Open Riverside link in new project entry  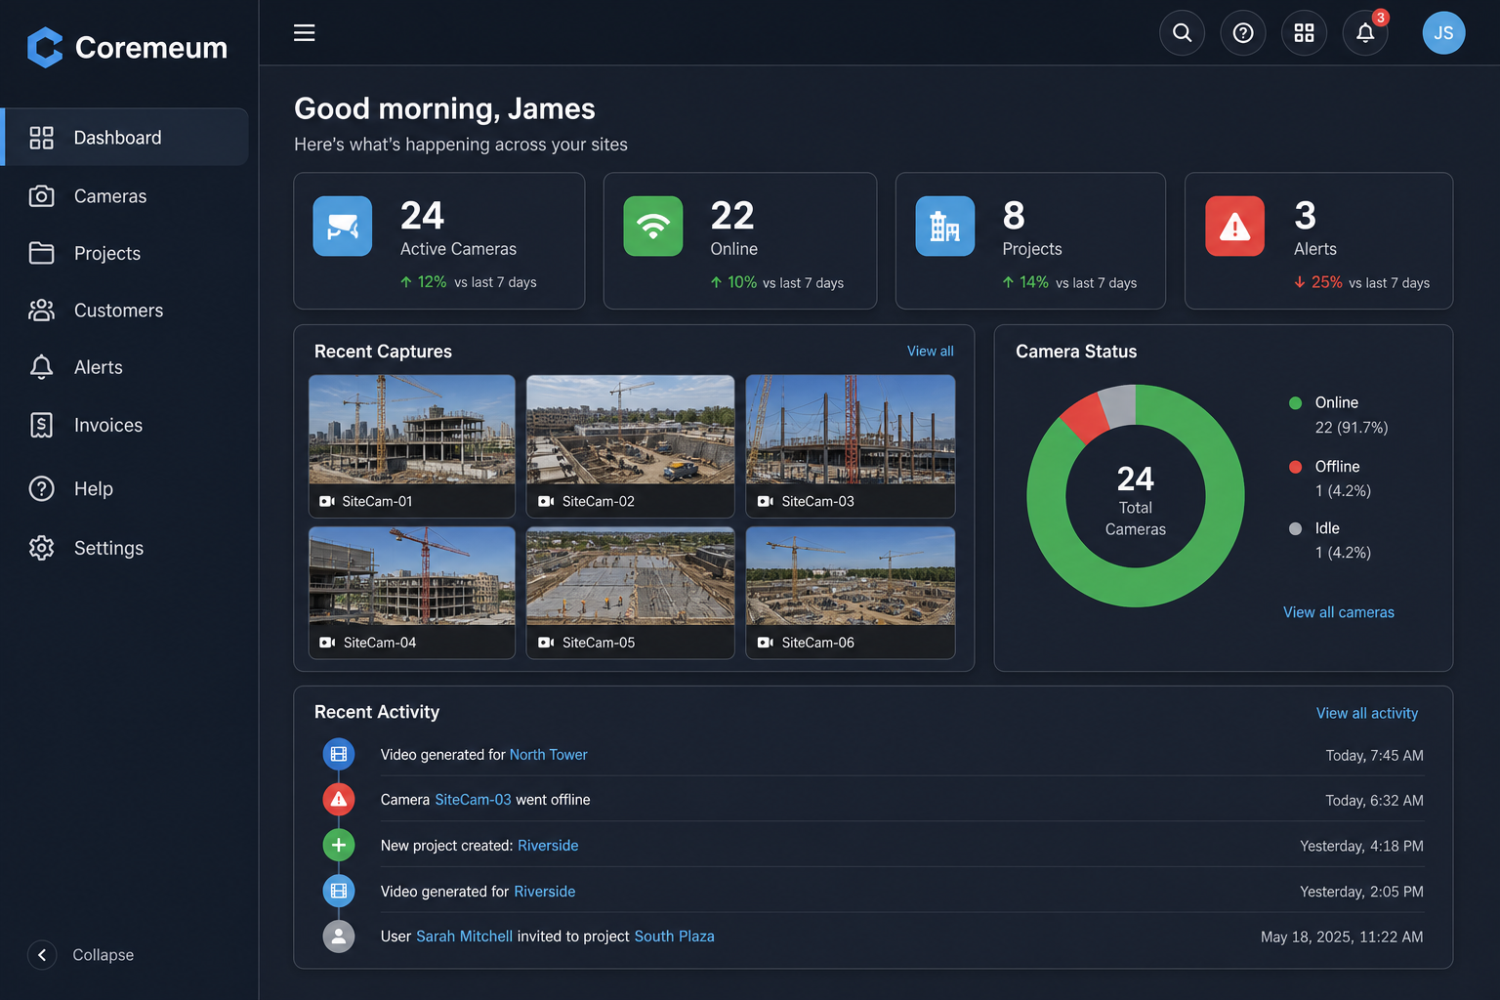pos(548,846)
